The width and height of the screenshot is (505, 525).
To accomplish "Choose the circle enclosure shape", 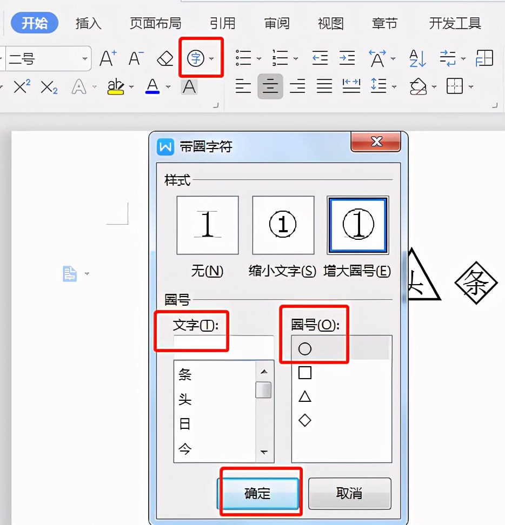I will click(305, 349).
